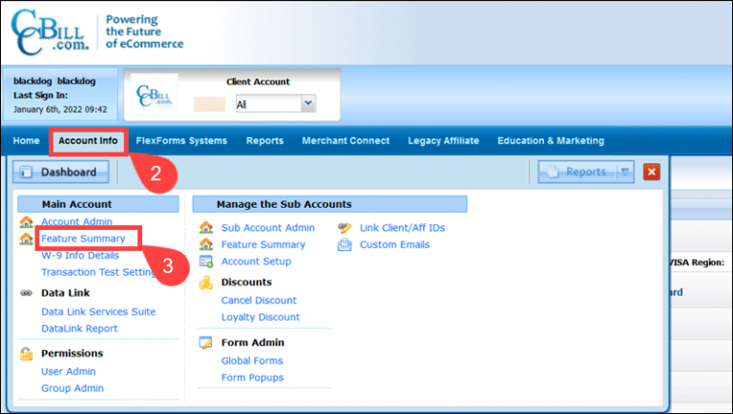The width and height of the screenshot is (733, 414).
Task: Open the Merchant Connect menu
Action: tap(346, 141)
